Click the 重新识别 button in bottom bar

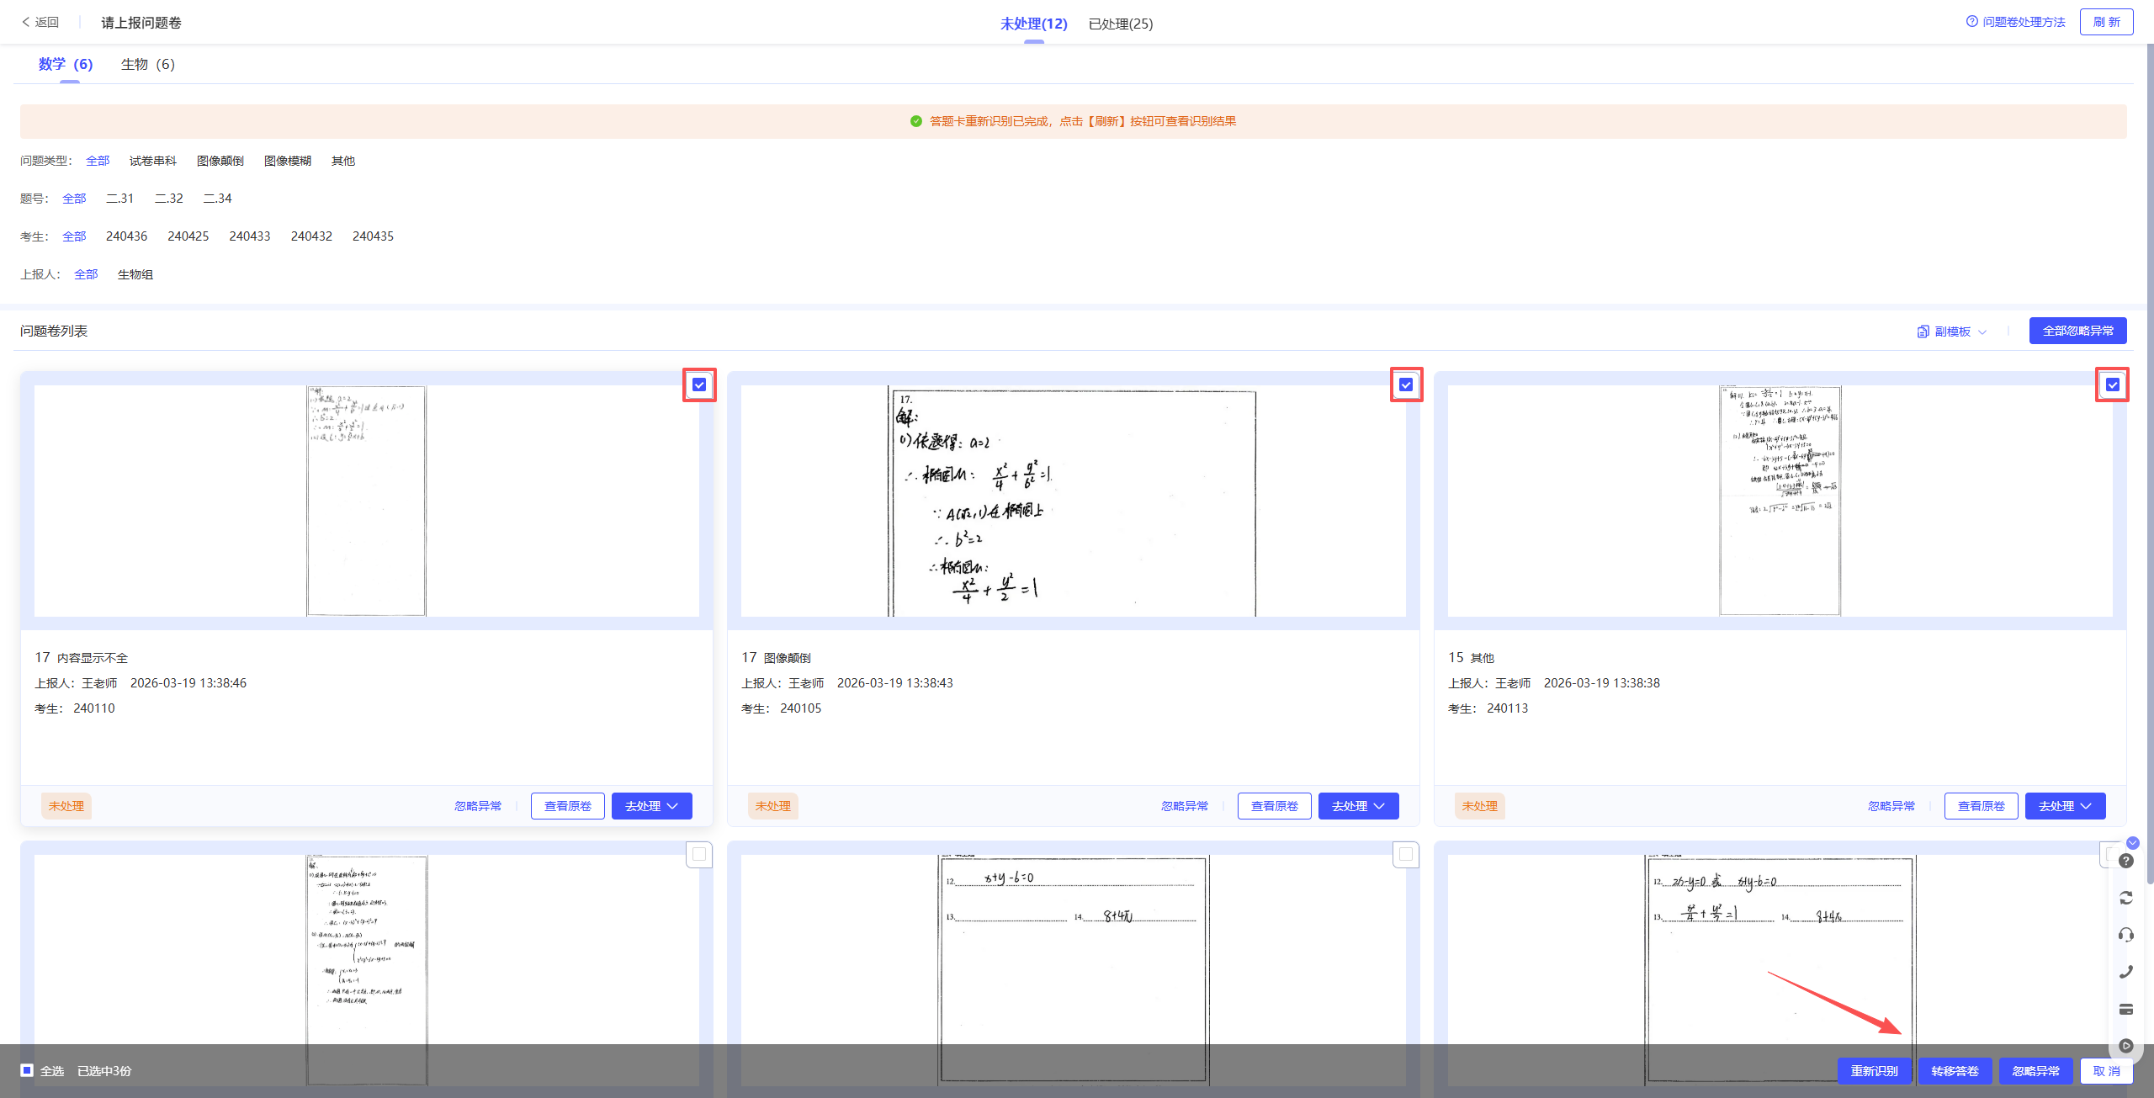point(1874,1071)
